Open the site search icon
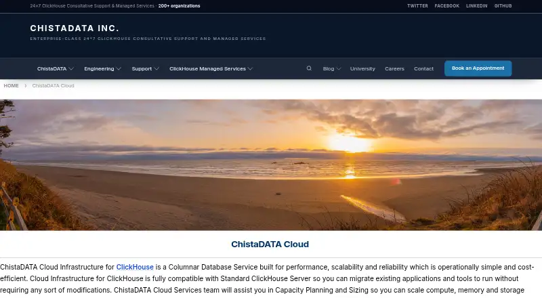 309,68
